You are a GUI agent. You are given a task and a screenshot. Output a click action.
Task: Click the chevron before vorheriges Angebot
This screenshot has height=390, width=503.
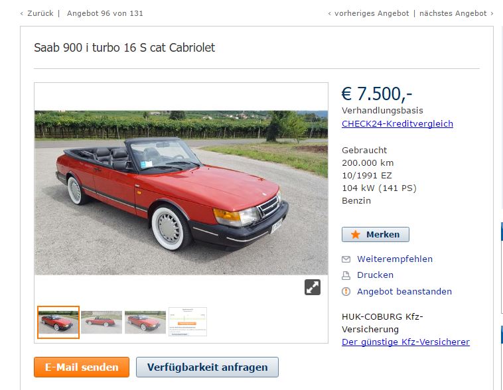coord(329,13)
